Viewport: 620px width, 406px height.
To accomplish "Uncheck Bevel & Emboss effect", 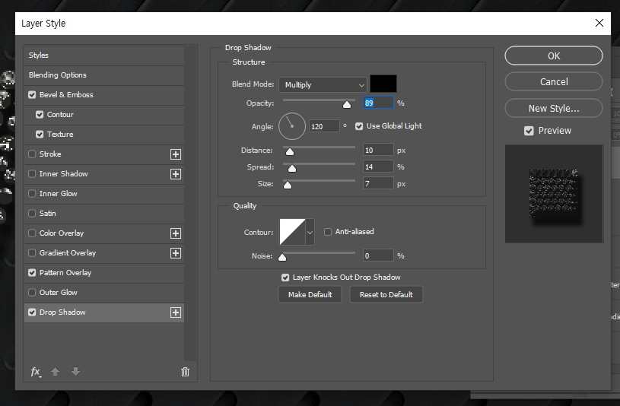I will click(x=32, y=95).
